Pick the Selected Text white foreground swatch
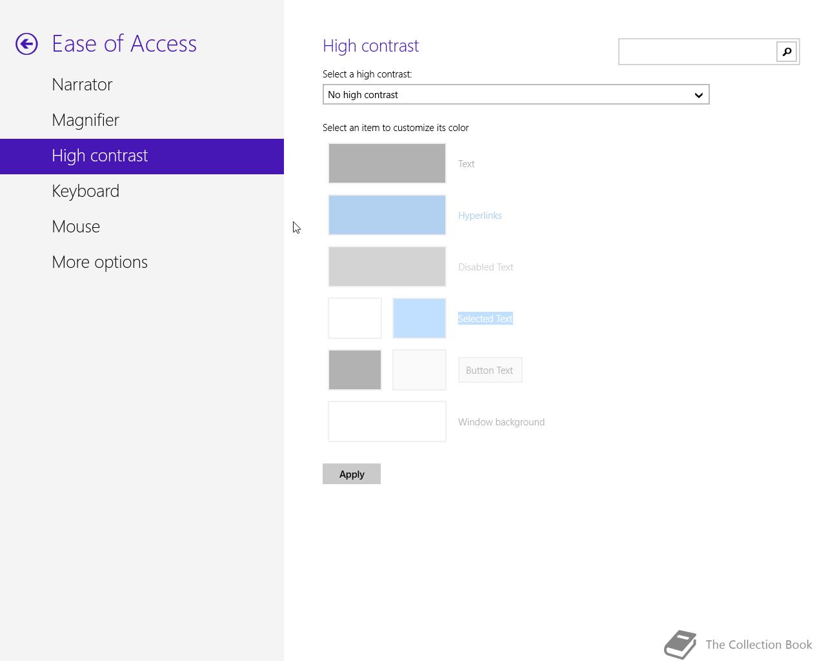The image size is (826, 661). point(355,318)
